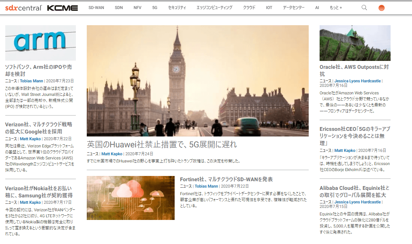This screenshot has width=412, height=244.
Task: Click the orange user avatar icon
Action: coord(382,8)
